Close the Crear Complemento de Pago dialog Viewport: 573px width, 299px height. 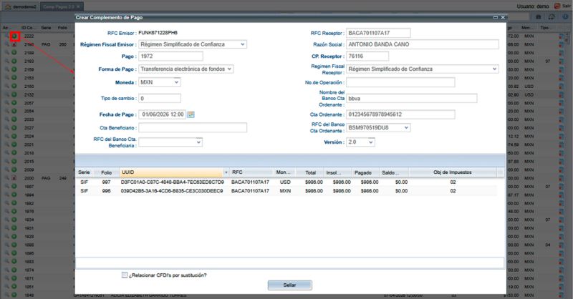tap(503, 17)
